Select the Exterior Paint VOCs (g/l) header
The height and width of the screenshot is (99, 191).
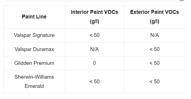(155, 17)
